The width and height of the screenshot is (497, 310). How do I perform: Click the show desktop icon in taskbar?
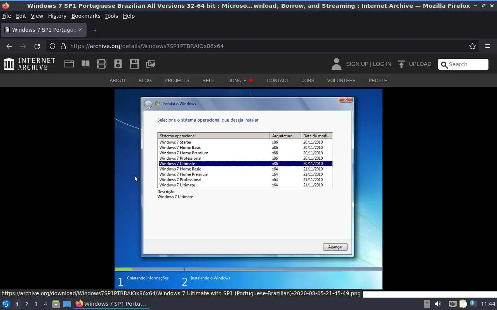tap(67, 304)
